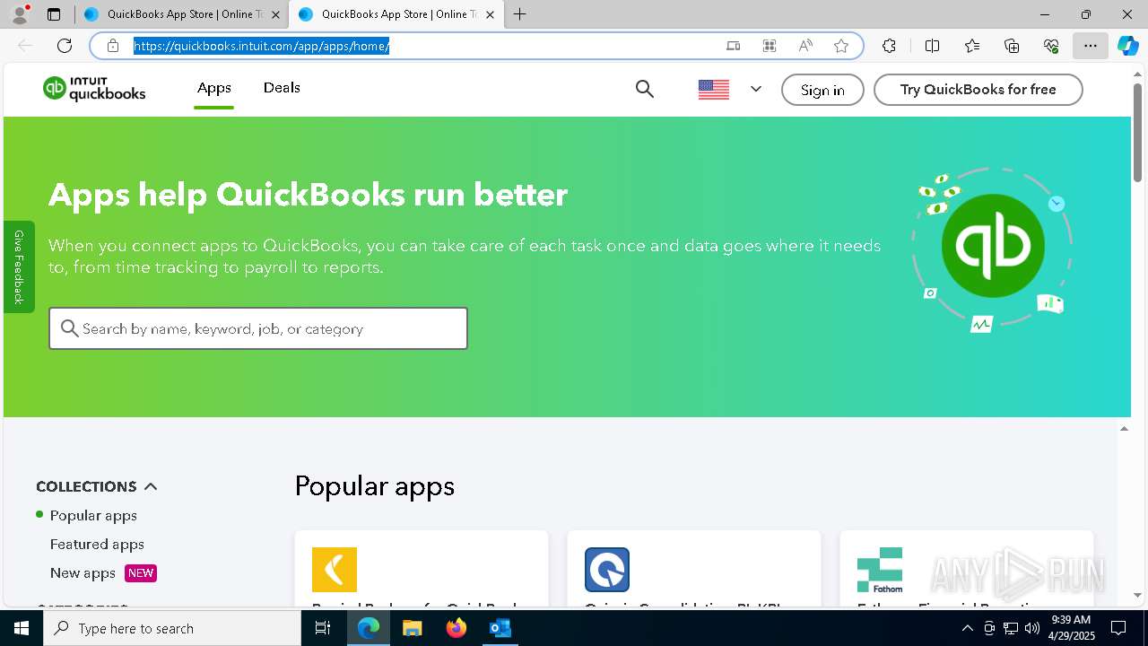Viewport: 1148px width, 646px height.
Task: Open the Favorites list icon
Action: 972,46
